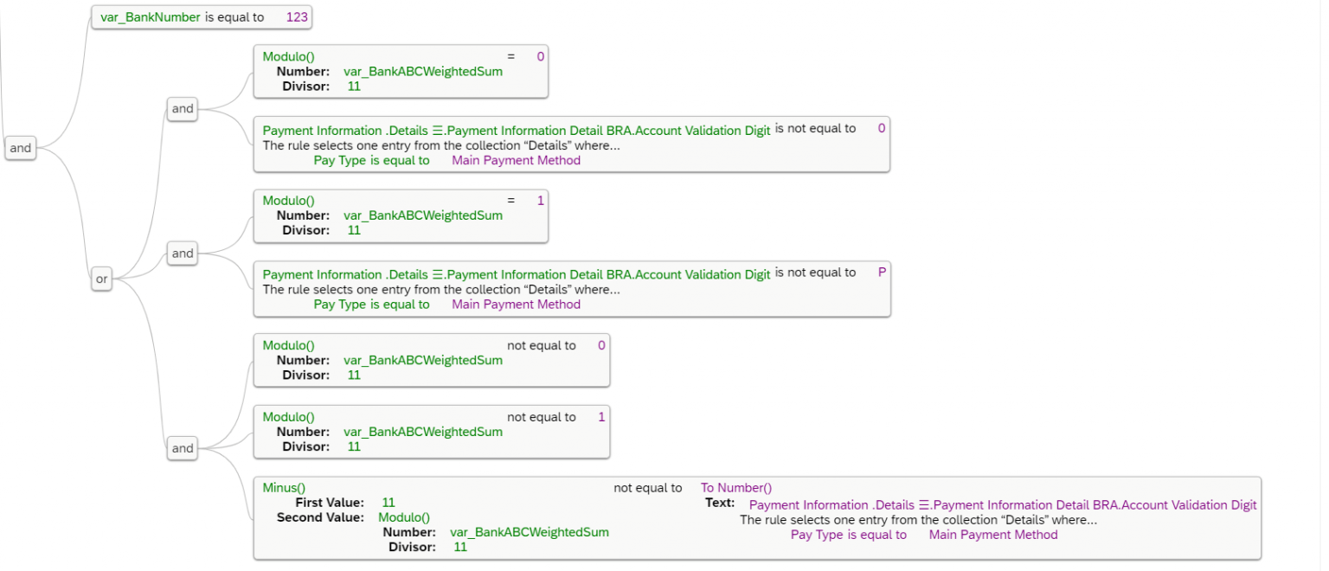
Task: Select the Minus() function in the bottom condition
Action: pos(283,487)
